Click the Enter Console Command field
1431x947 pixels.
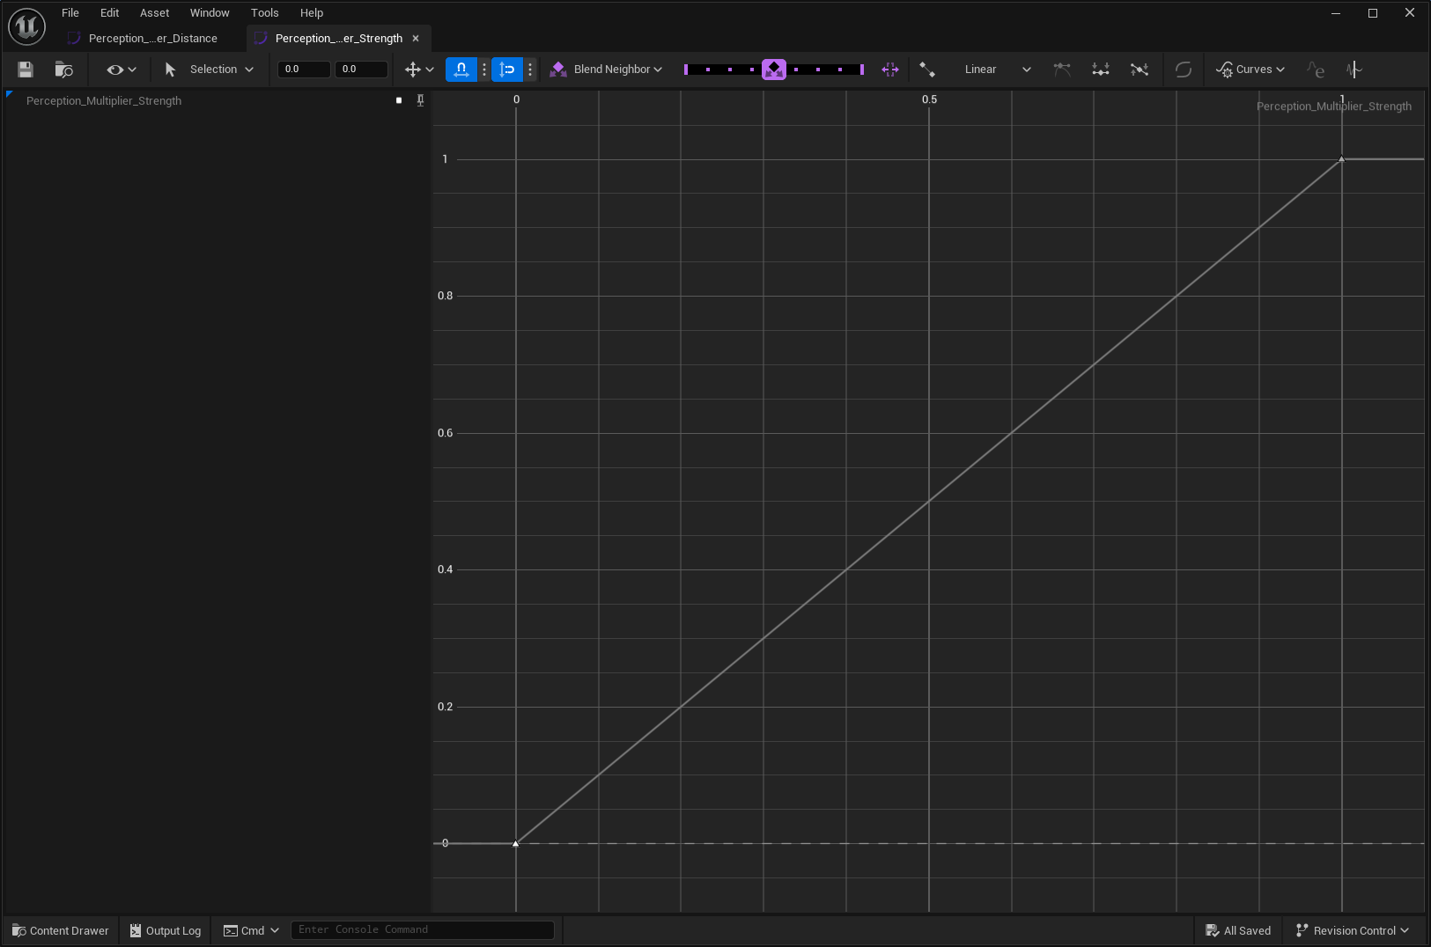pyautogui.click(x=423, y=929)
